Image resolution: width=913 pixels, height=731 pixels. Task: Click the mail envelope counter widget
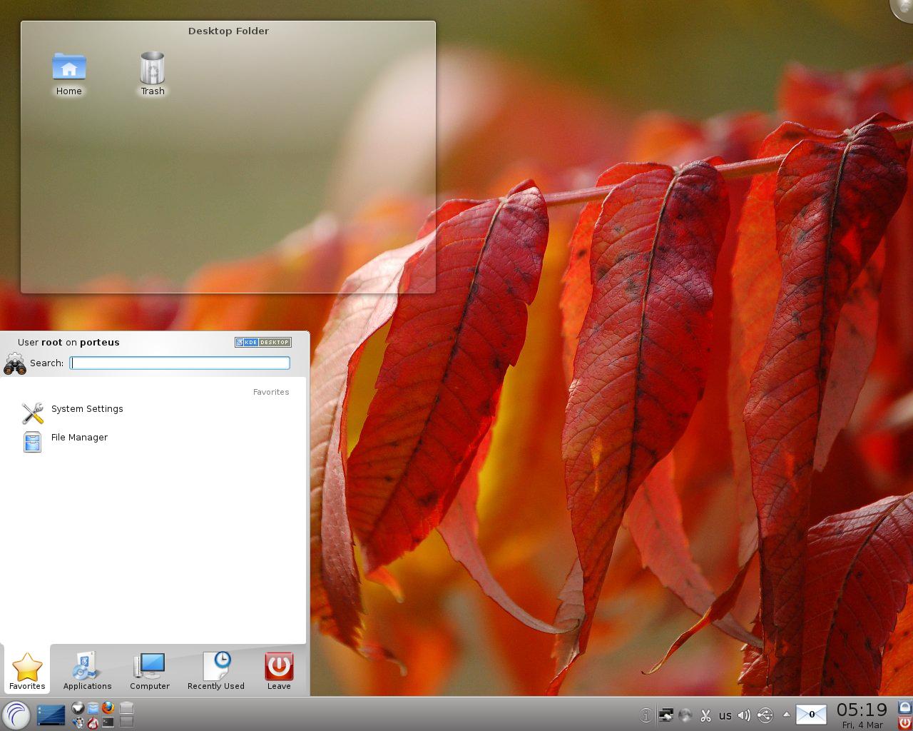811,714
